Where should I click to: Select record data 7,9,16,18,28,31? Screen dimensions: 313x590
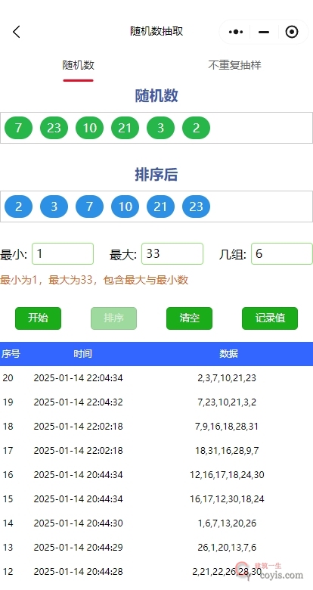click(x=227, y=427)
